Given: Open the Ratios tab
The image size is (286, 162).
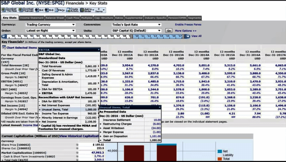Looking at the screenshot, I should (119, 18).
